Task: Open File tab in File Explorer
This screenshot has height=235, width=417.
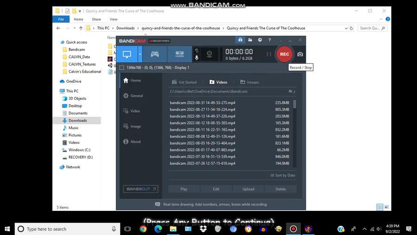Action: 61,19
